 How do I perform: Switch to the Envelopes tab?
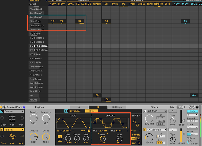click(75, 111)
